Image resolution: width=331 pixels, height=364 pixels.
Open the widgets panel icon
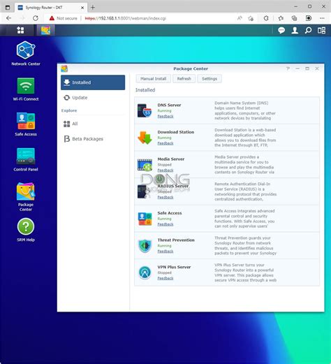(x=321, y=30)
